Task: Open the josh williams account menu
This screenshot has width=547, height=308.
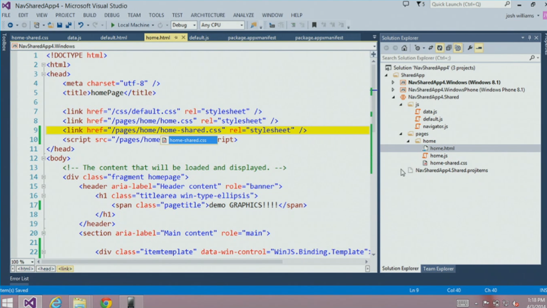Action: 522,15
